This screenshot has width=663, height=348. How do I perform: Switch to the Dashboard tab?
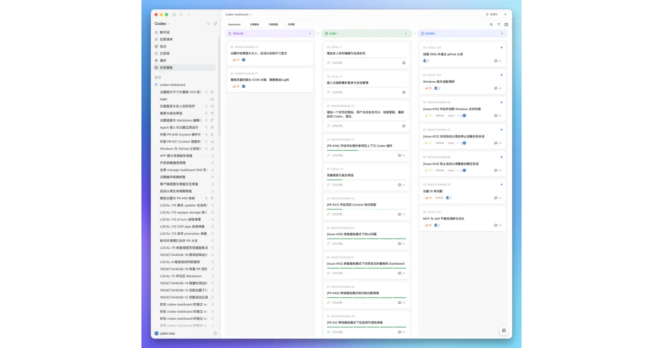tap(234, 24)
